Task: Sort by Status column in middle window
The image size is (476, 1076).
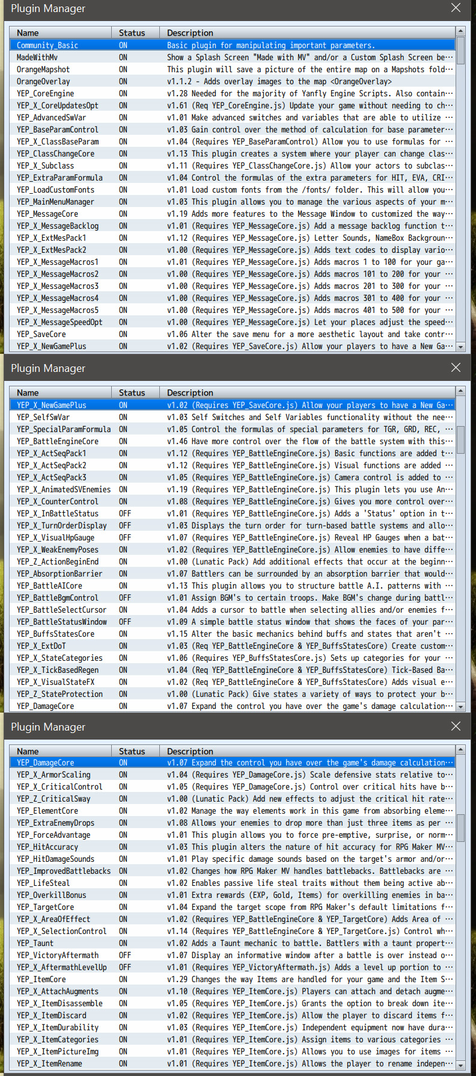Action: pos(136,392)
